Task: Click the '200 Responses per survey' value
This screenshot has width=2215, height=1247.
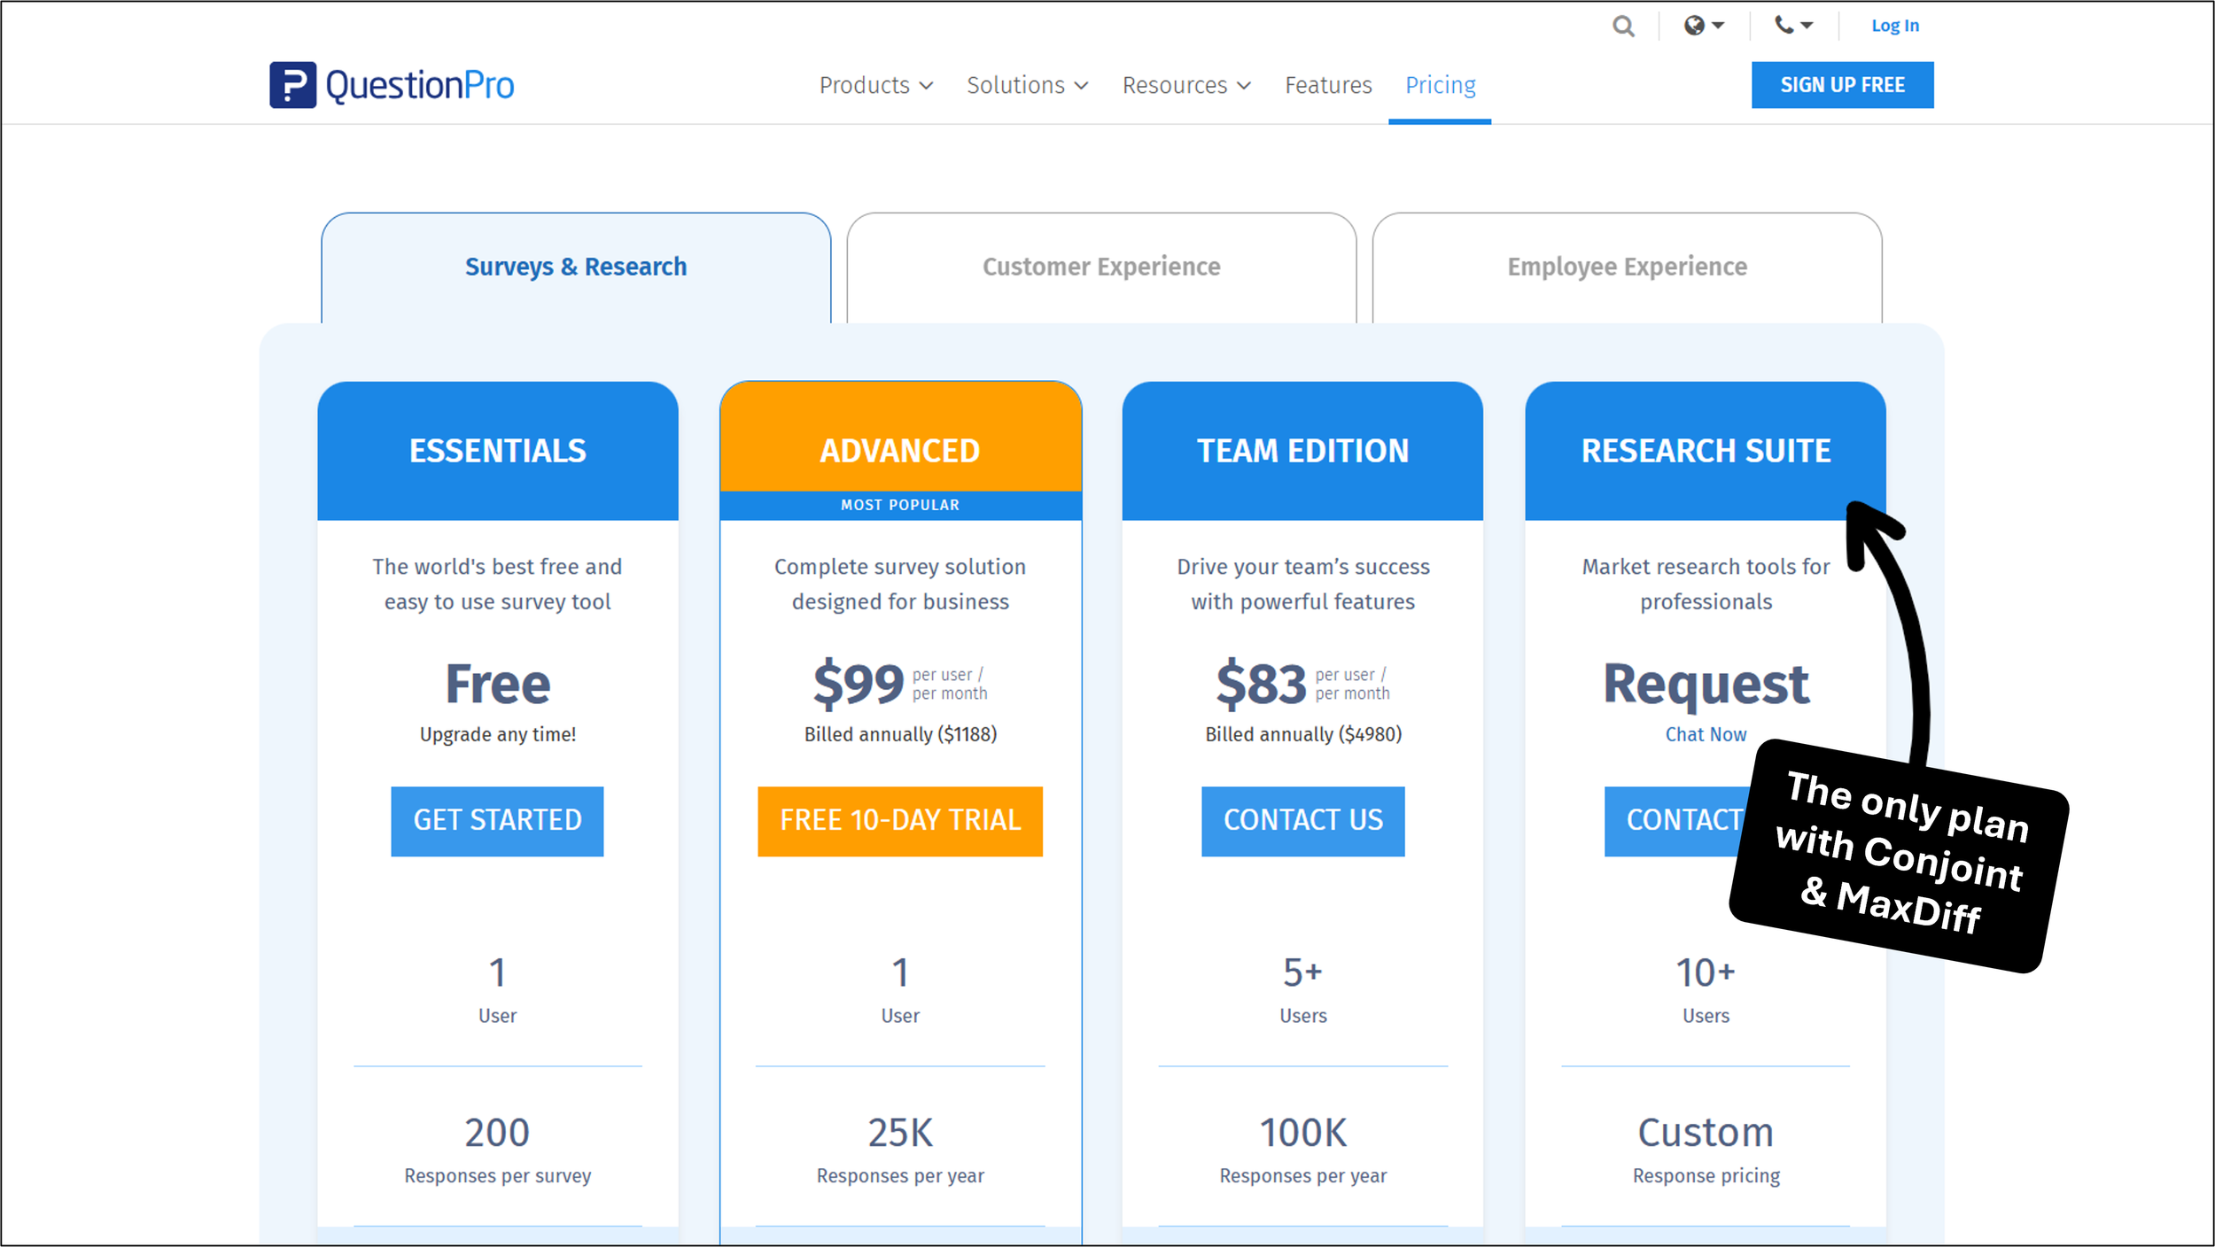Action: coord(497,1150)
